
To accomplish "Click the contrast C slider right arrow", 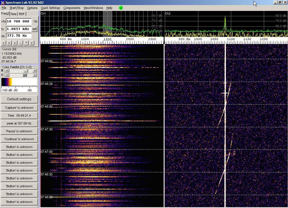I will click(35, 75).
